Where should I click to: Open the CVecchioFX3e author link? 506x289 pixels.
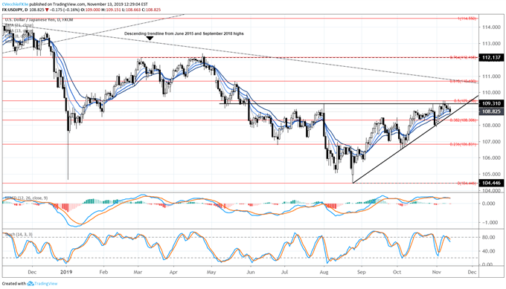[x=15, y=4]
